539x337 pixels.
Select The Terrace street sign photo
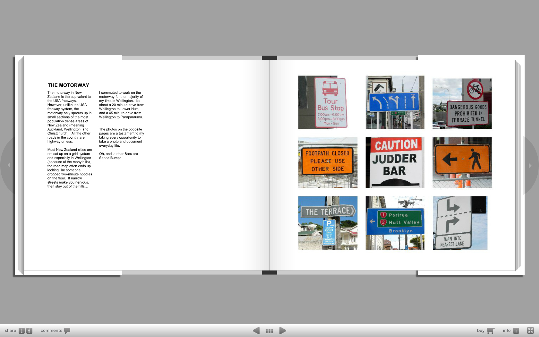click(x=328, y=223)
